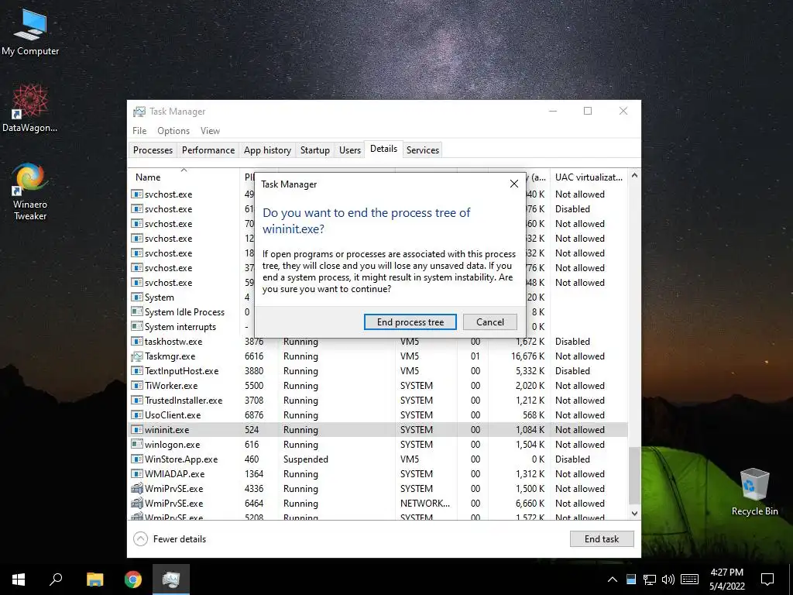This screenshot has height=595, width=793.
Task: Cancel the end process tree dialog
Action: click(490, 322)
